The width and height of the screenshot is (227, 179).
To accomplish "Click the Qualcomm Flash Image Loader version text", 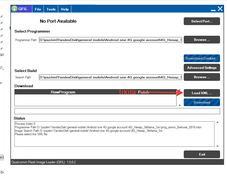I will click(x=44, y=162).
